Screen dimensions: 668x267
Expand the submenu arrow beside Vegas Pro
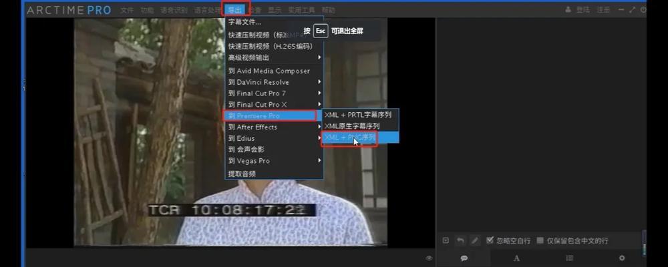coord(319,161)
